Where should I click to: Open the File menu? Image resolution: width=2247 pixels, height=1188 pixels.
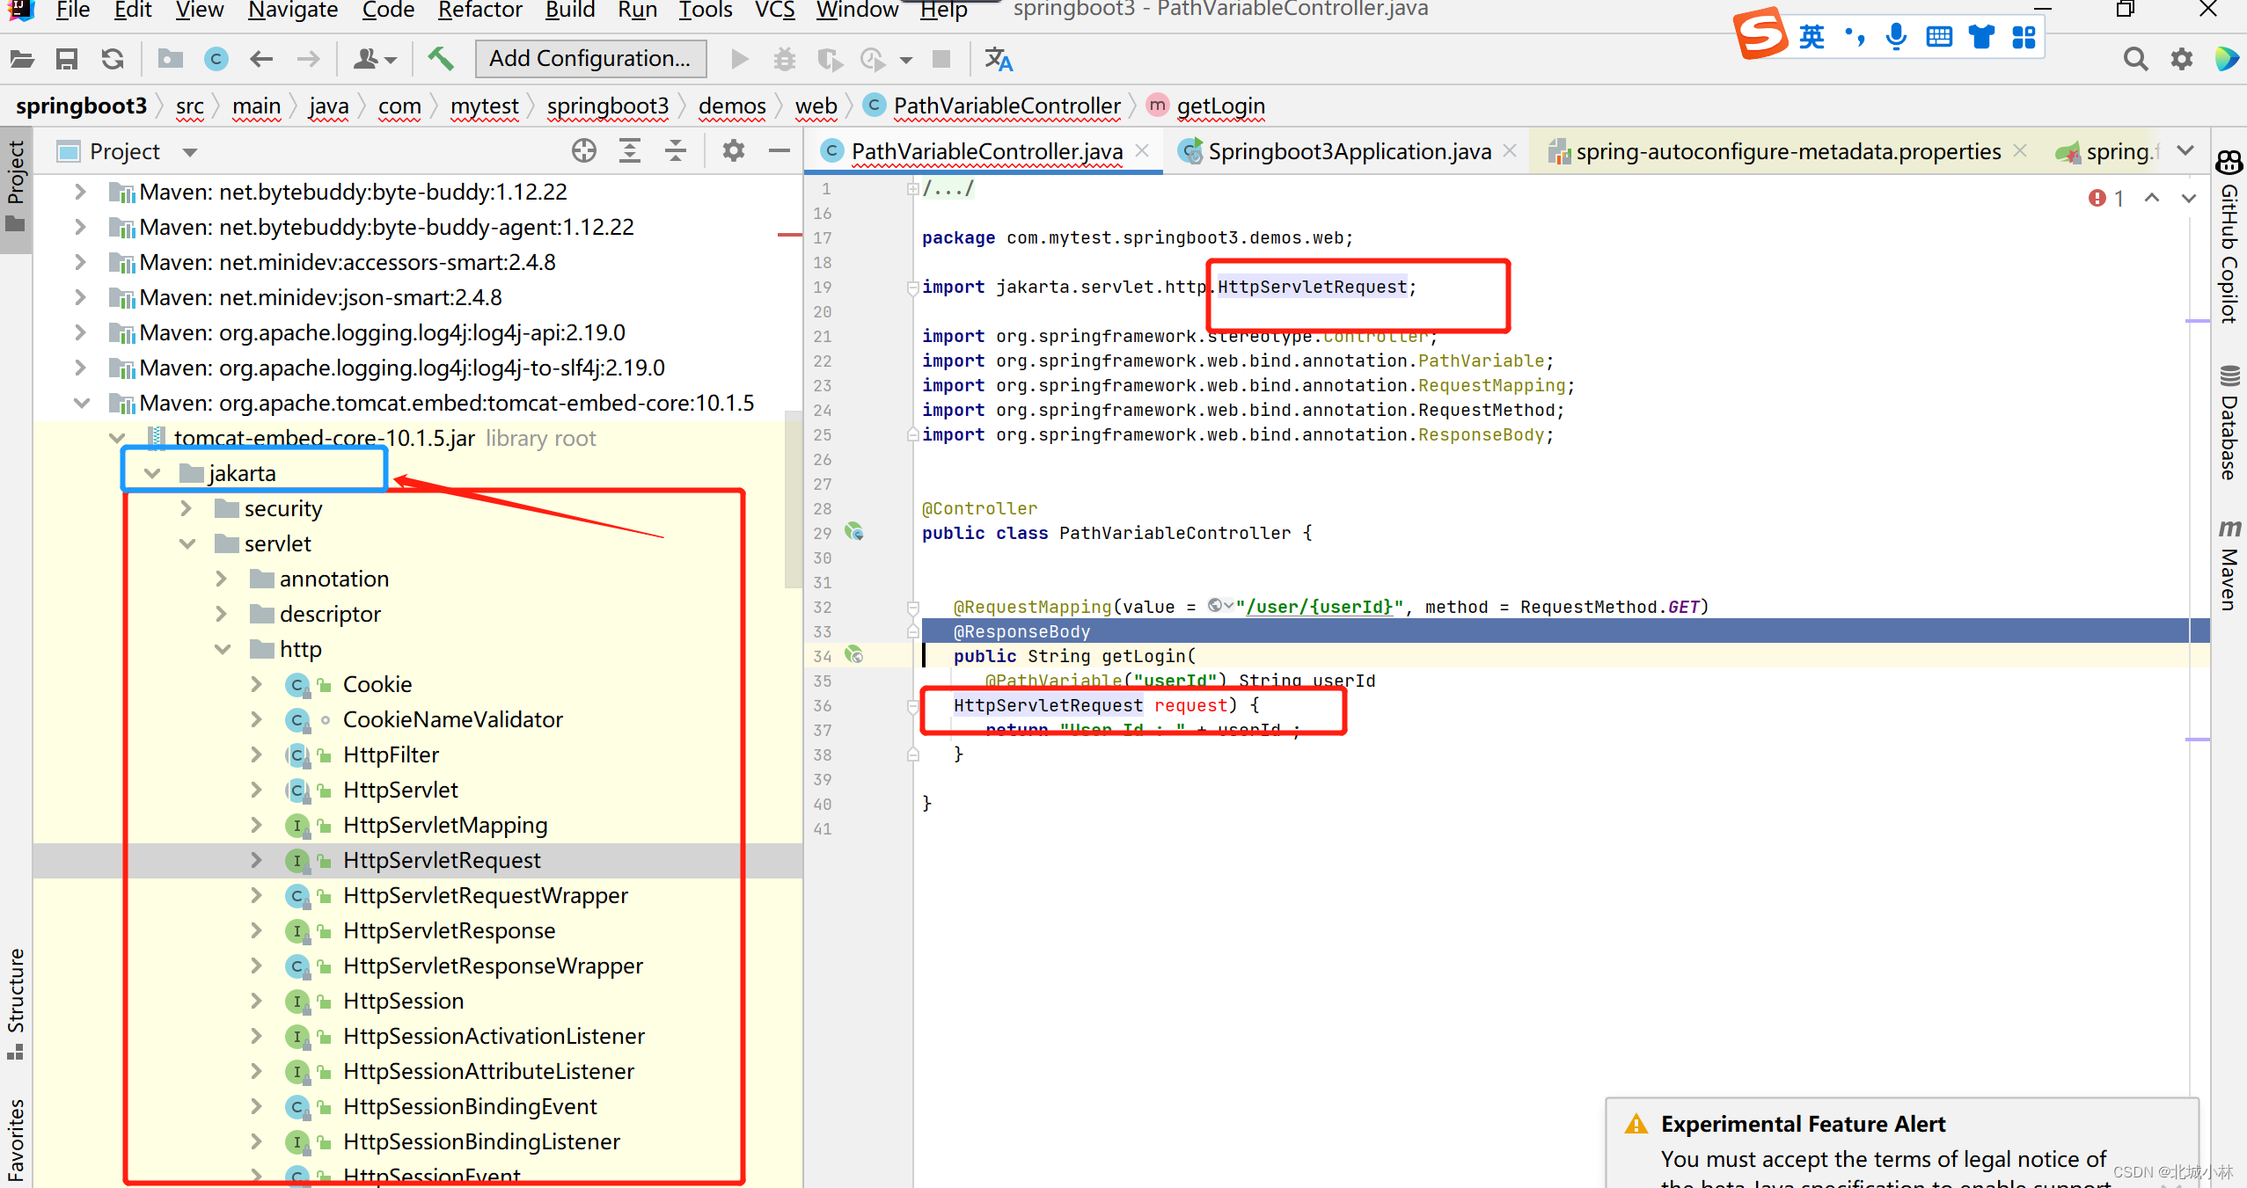pos(72,10)
